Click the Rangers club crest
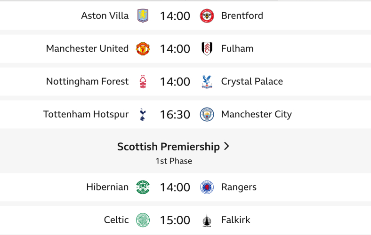Screen dimensions: 371x235 (x=207, y=188)
